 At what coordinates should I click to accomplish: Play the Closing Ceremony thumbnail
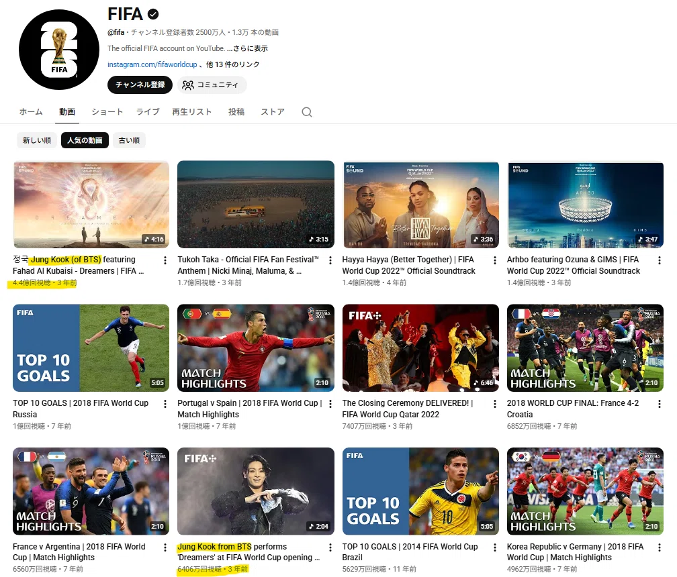point(420,348)
